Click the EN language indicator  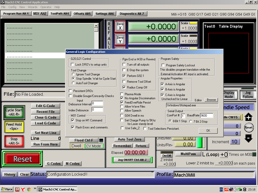[x=221, y=189]
